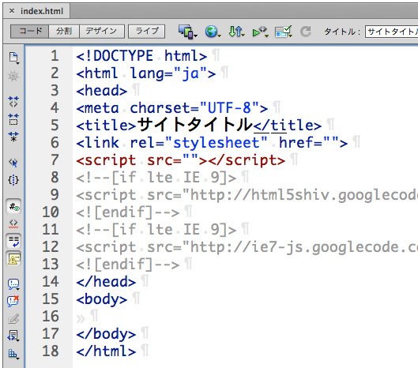Click the link rel stylesheet line

pos(212,143)
